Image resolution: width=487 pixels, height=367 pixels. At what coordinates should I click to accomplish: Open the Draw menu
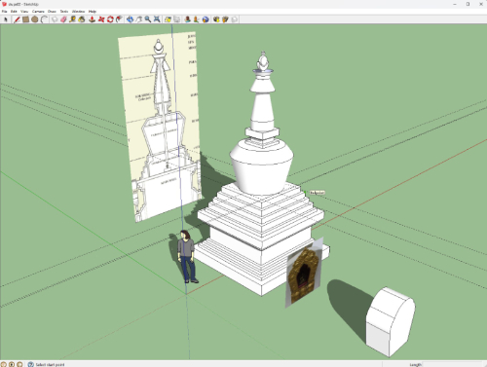click(x=52, y=12)
